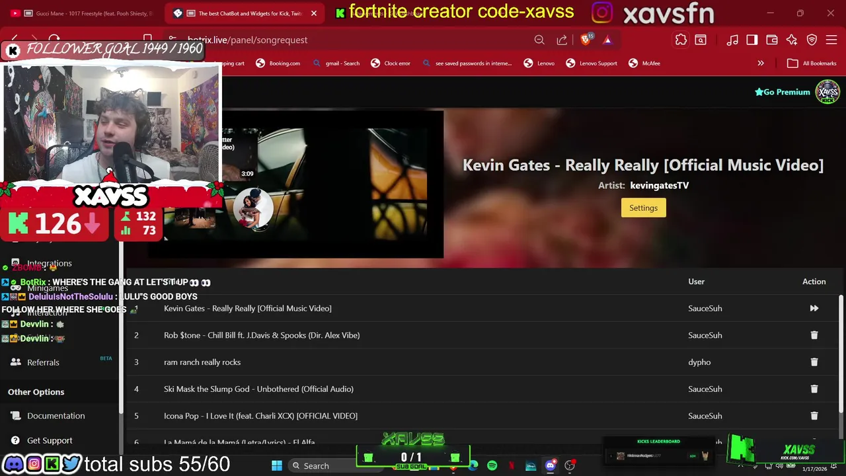The width and height of the screenshot is (846, 476).
Task: Click the Botrix sidebar scrollbar
Action: [121, 327]
